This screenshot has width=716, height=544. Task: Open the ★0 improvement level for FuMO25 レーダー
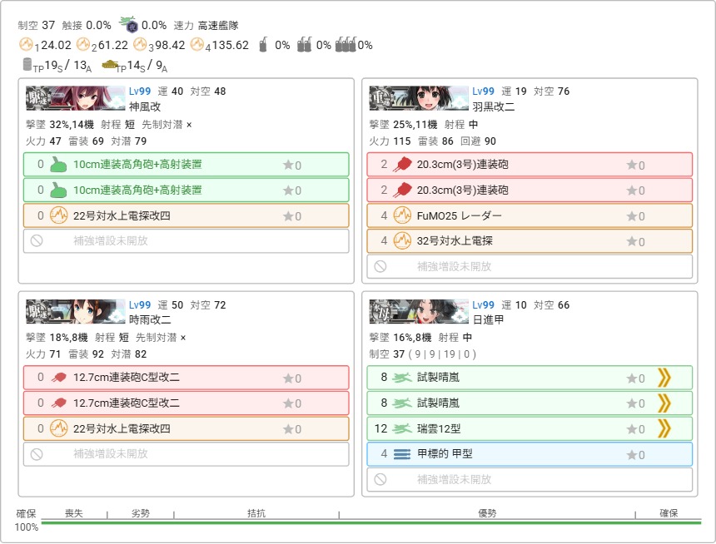pyautogui.click(x=635, y=216)
